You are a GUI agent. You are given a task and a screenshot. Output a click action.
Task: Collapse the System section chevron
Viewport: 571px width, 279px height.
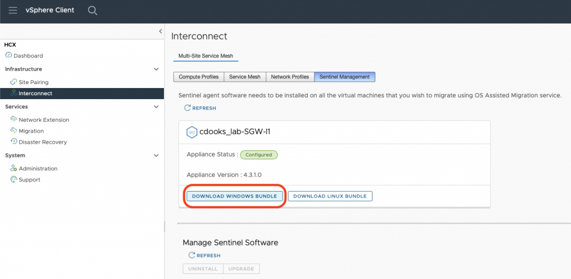[x=156, y=155]
